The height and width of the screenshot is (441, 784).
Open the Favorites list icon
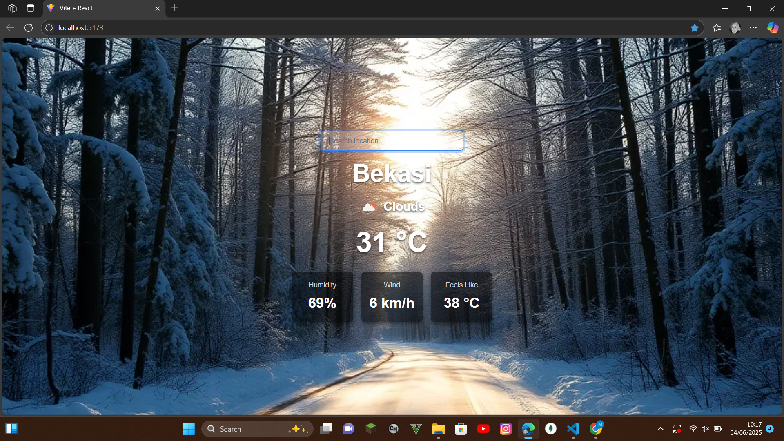[717, 28]
